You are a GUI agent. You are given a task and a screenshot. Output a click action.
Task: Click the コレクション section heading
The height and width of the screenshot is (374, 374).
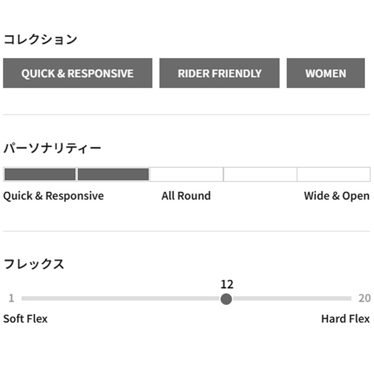pyautogui.click(x=41, y=40)
